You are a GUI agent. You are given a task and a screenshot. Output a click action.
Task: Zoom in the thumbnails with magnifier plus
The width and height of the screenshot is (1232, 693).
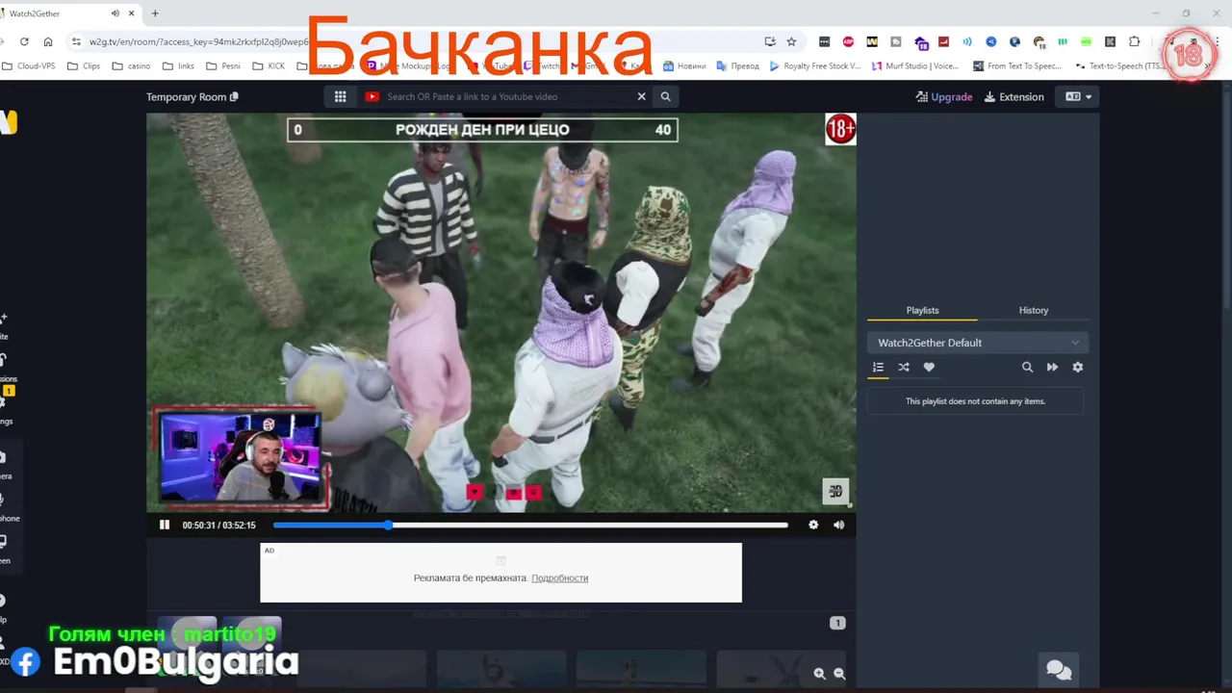pyautogui.click(x=819, y=674)
